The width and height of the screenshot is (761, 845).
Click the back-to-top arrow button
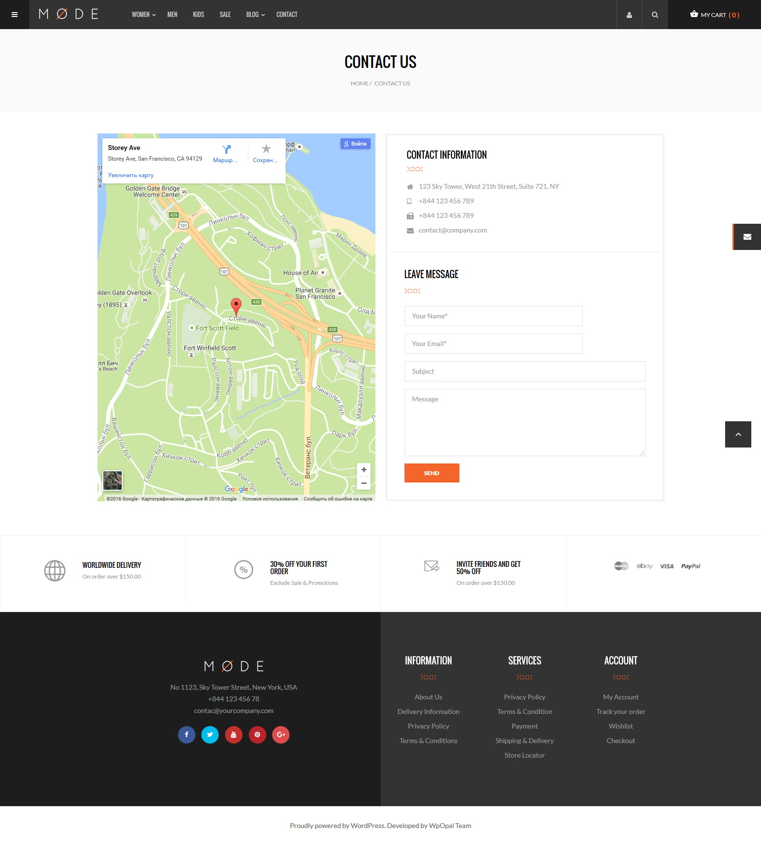click(x=738, y=434)
